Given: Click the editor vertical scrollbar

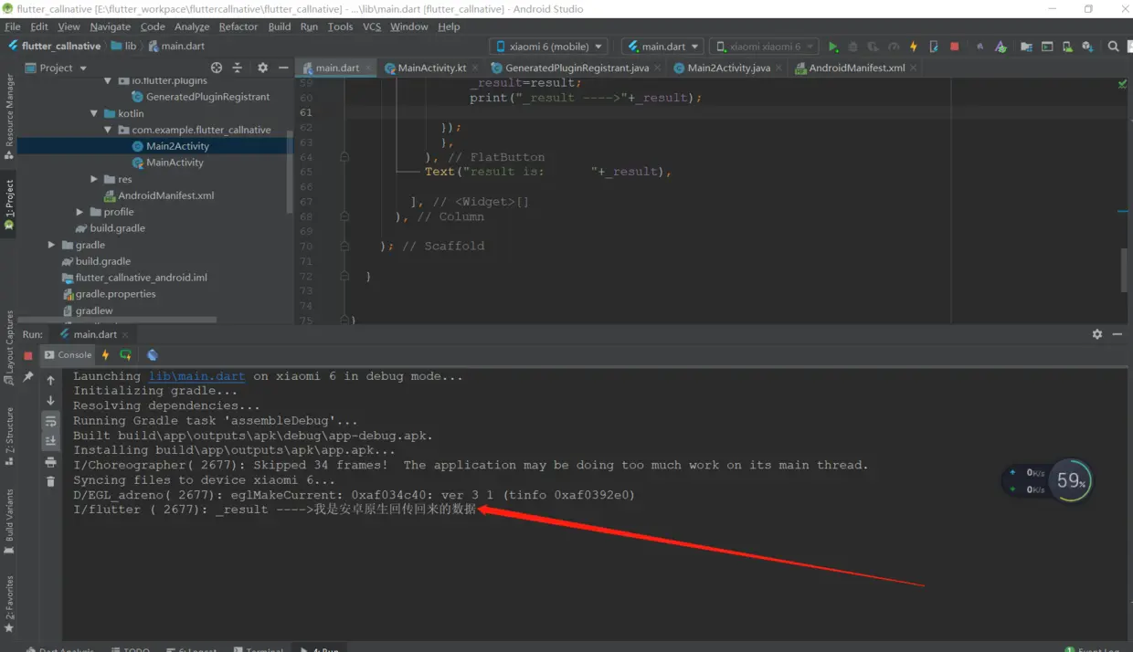Looking at the screenshot, I should 1125,269.
